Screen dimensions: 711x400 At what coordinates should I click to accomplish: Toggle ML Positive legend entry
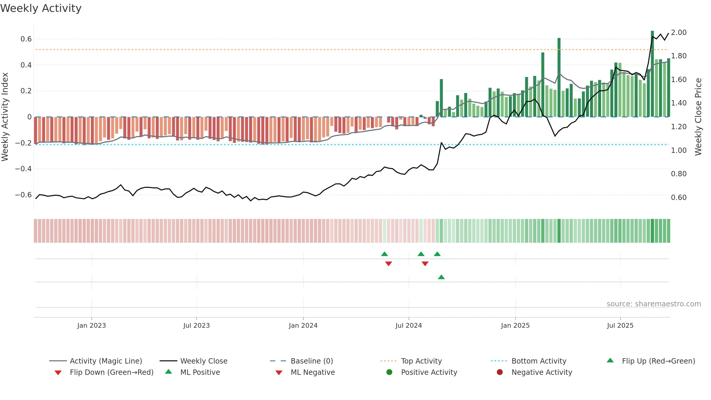[193, 372]
